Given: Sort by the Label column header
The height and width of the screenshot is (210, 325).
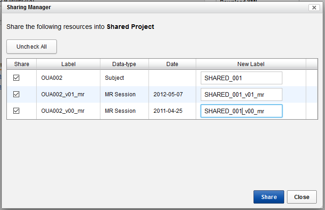Looking at the screenshot, I should click(x=68, y=64).
